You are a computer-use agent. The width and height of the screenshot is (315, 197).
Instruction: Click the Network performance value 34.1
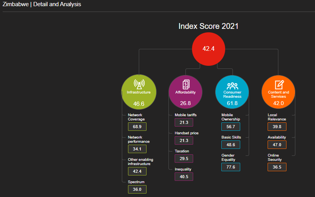point(137,149)
